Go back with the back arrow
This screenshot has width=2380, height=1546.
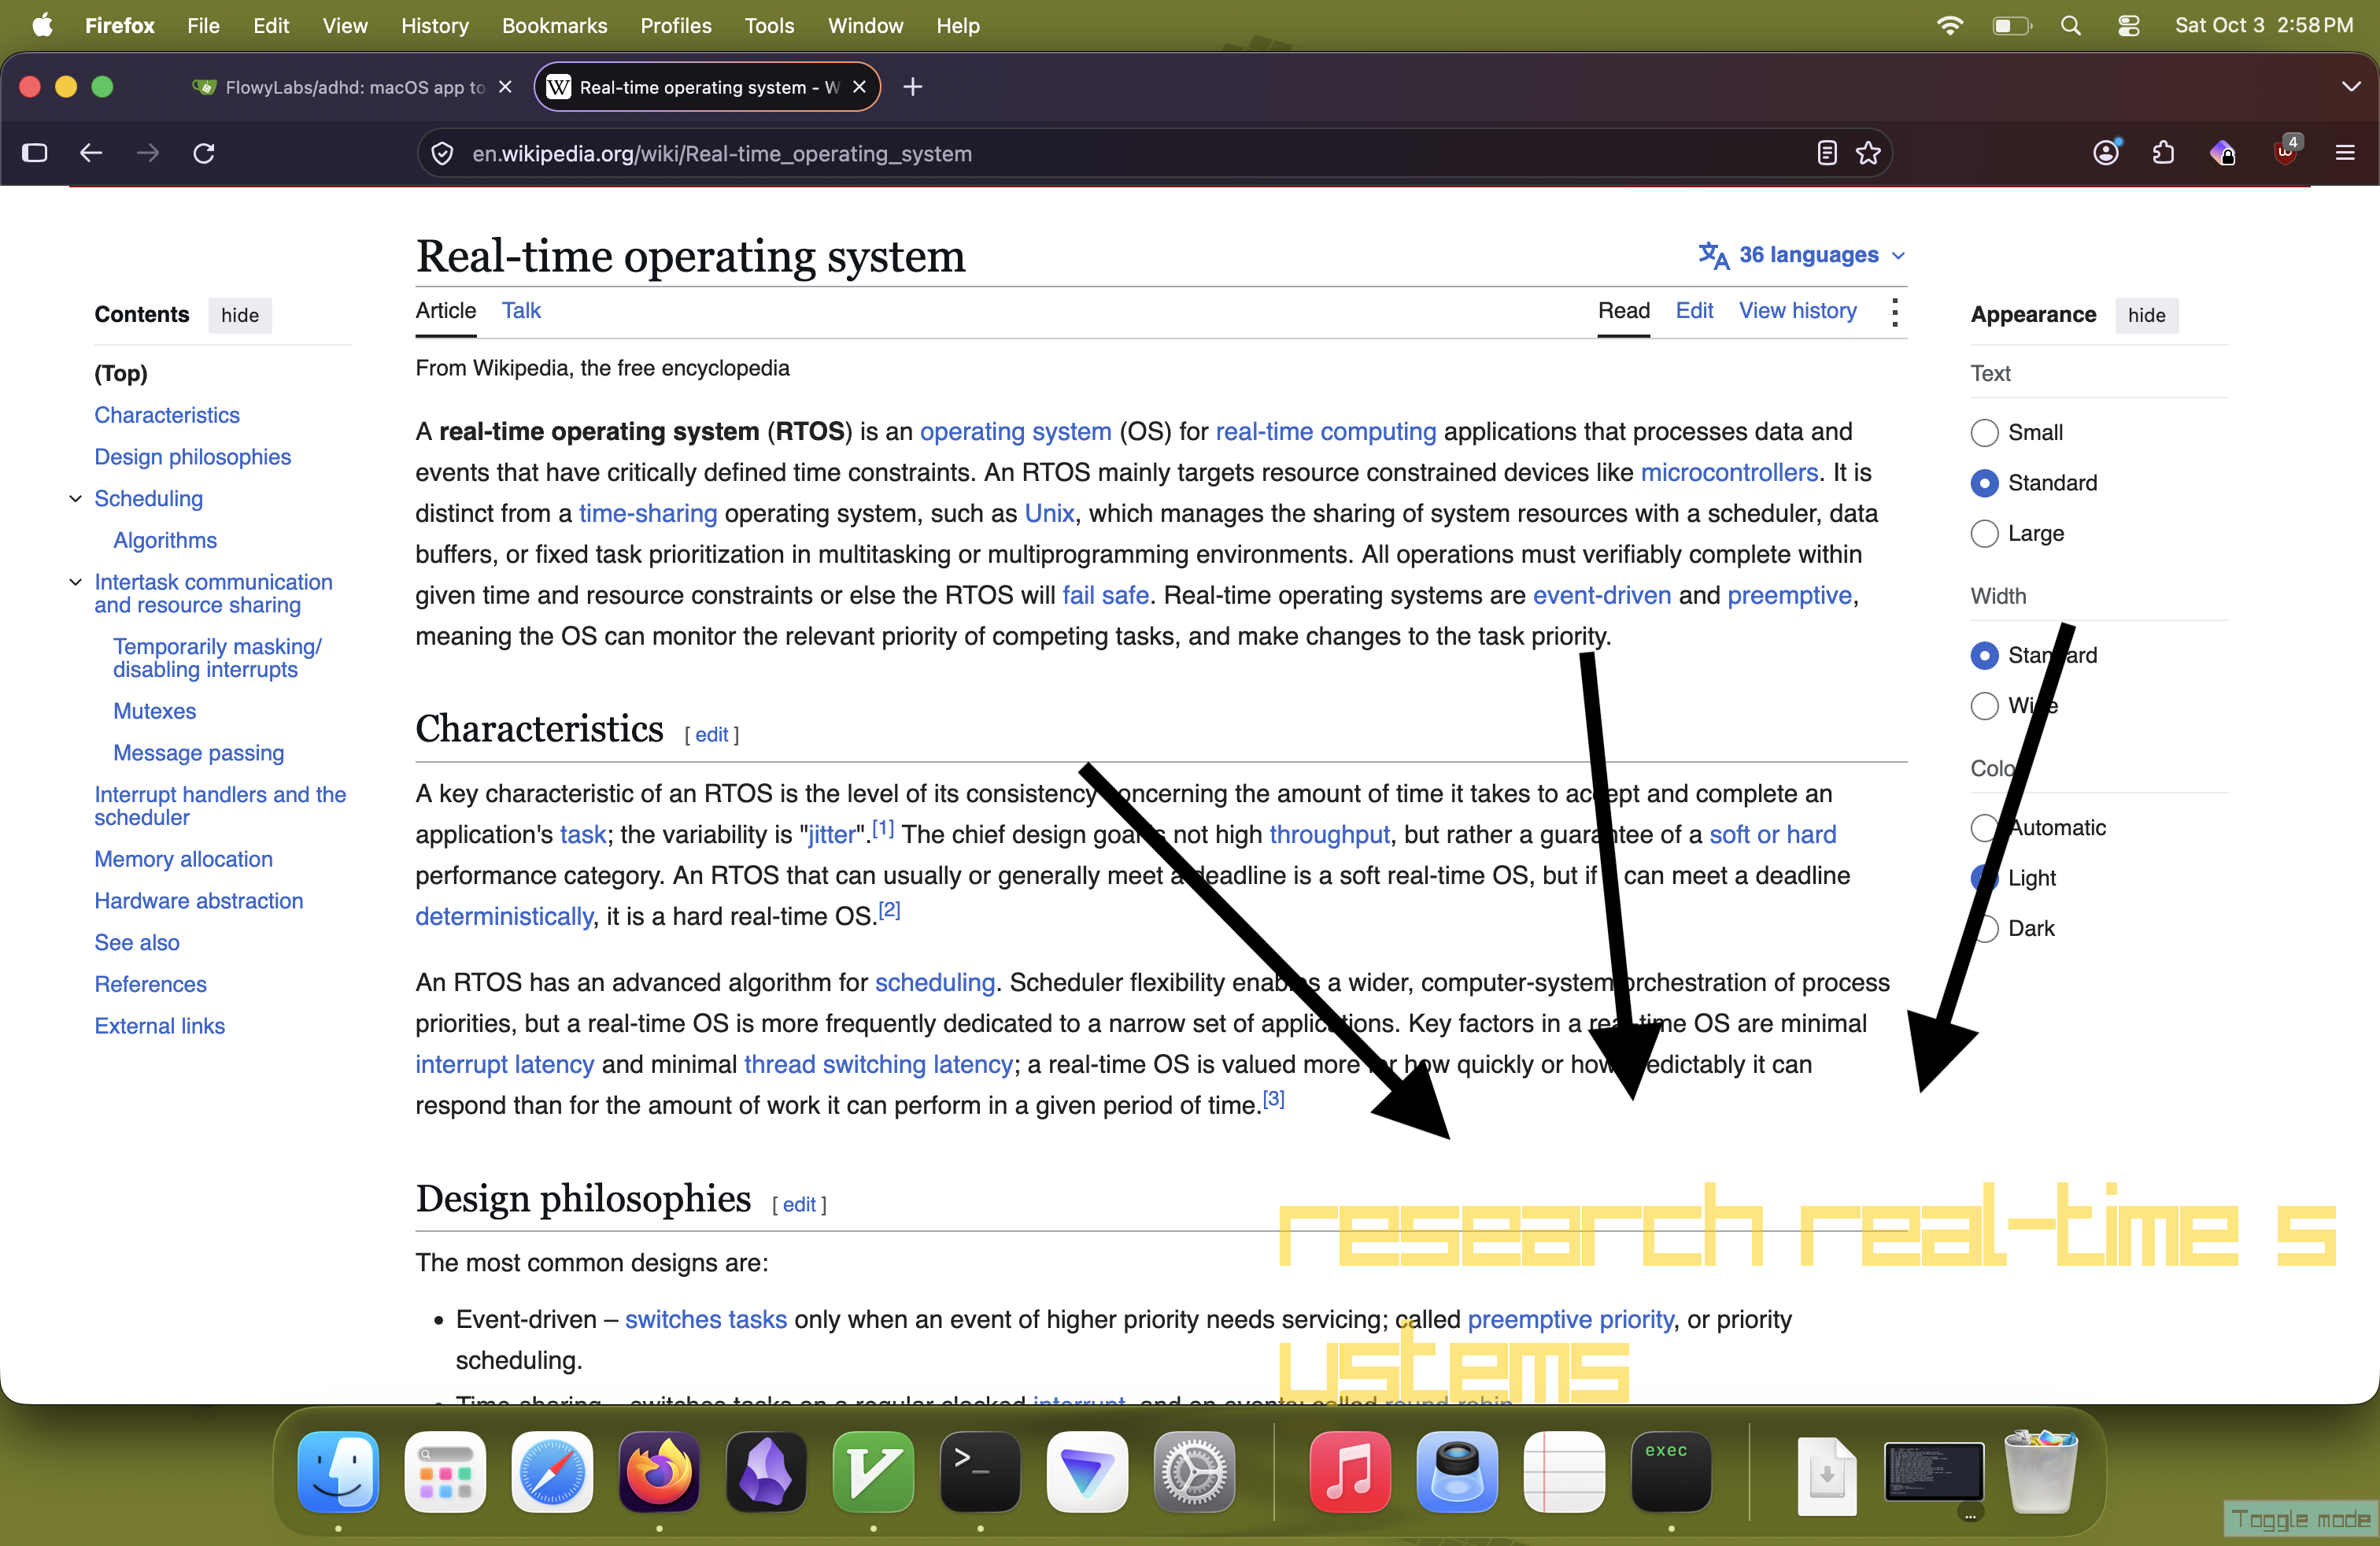(x=91, y=153)
